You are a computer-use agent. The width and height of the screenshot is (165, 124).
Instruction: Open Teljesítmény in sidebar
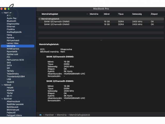tap(13, 74)
